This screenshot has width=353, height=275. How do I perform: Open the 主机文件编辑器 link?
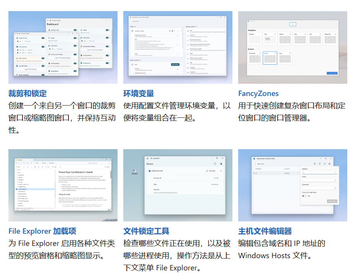[x=265, y=231]
